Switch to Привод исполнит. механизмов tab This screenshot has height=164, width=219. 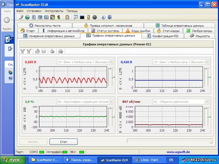coord(108,25)
